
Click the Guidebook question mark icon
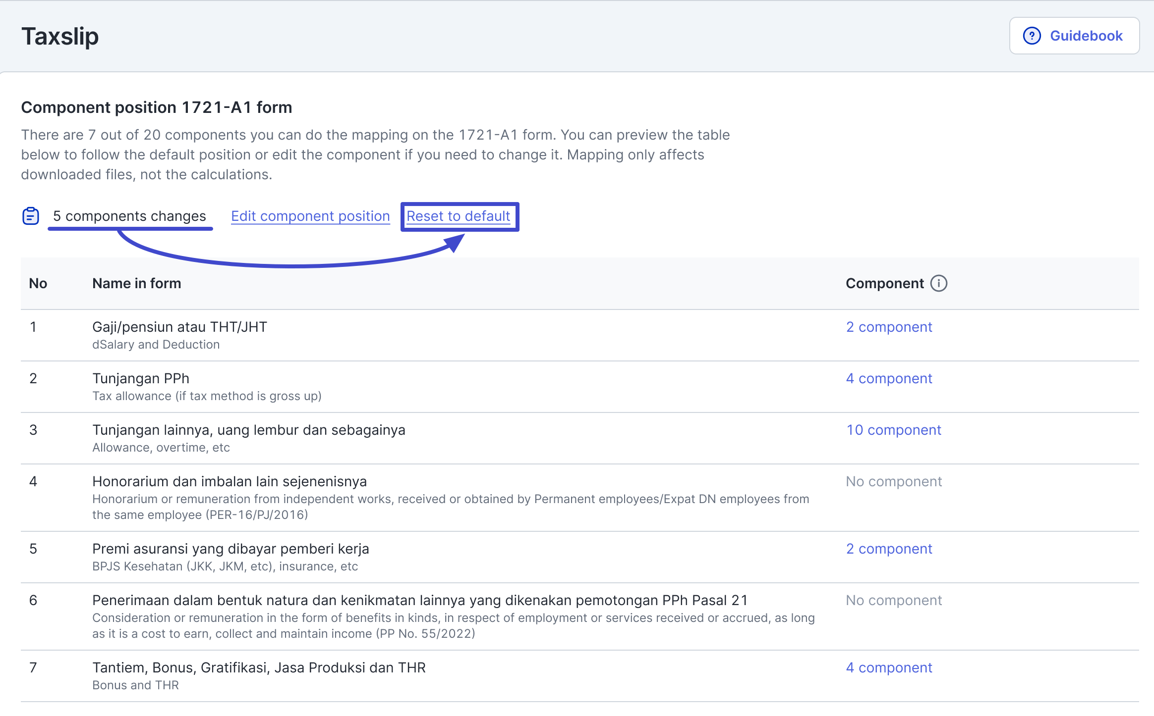(1032, 36)
